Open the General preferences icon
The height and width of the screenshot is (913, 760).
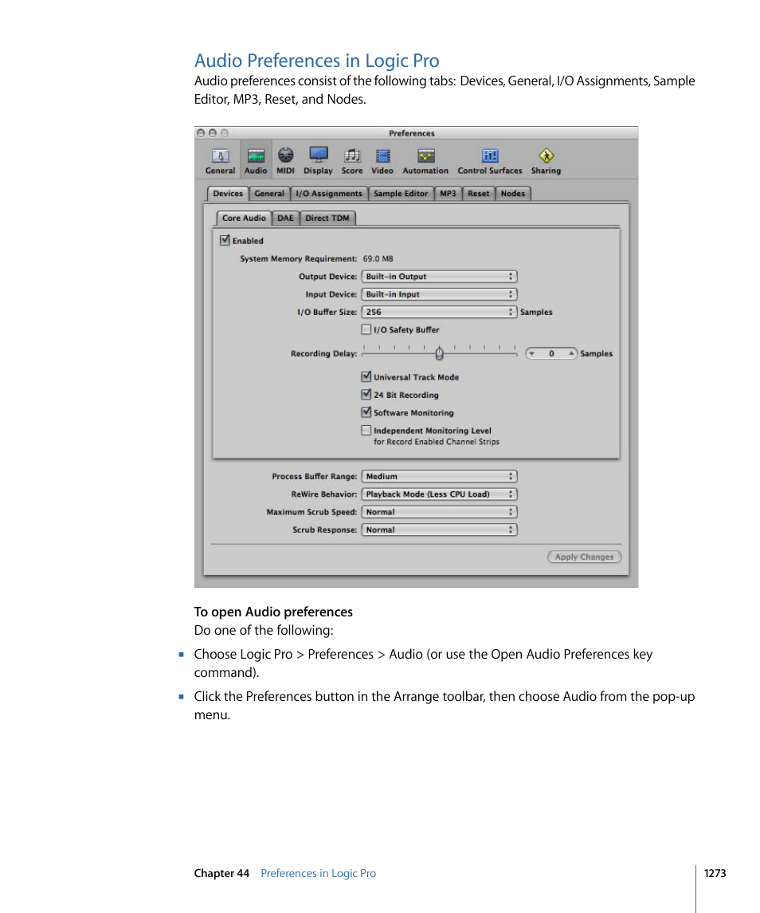[220, 161]
